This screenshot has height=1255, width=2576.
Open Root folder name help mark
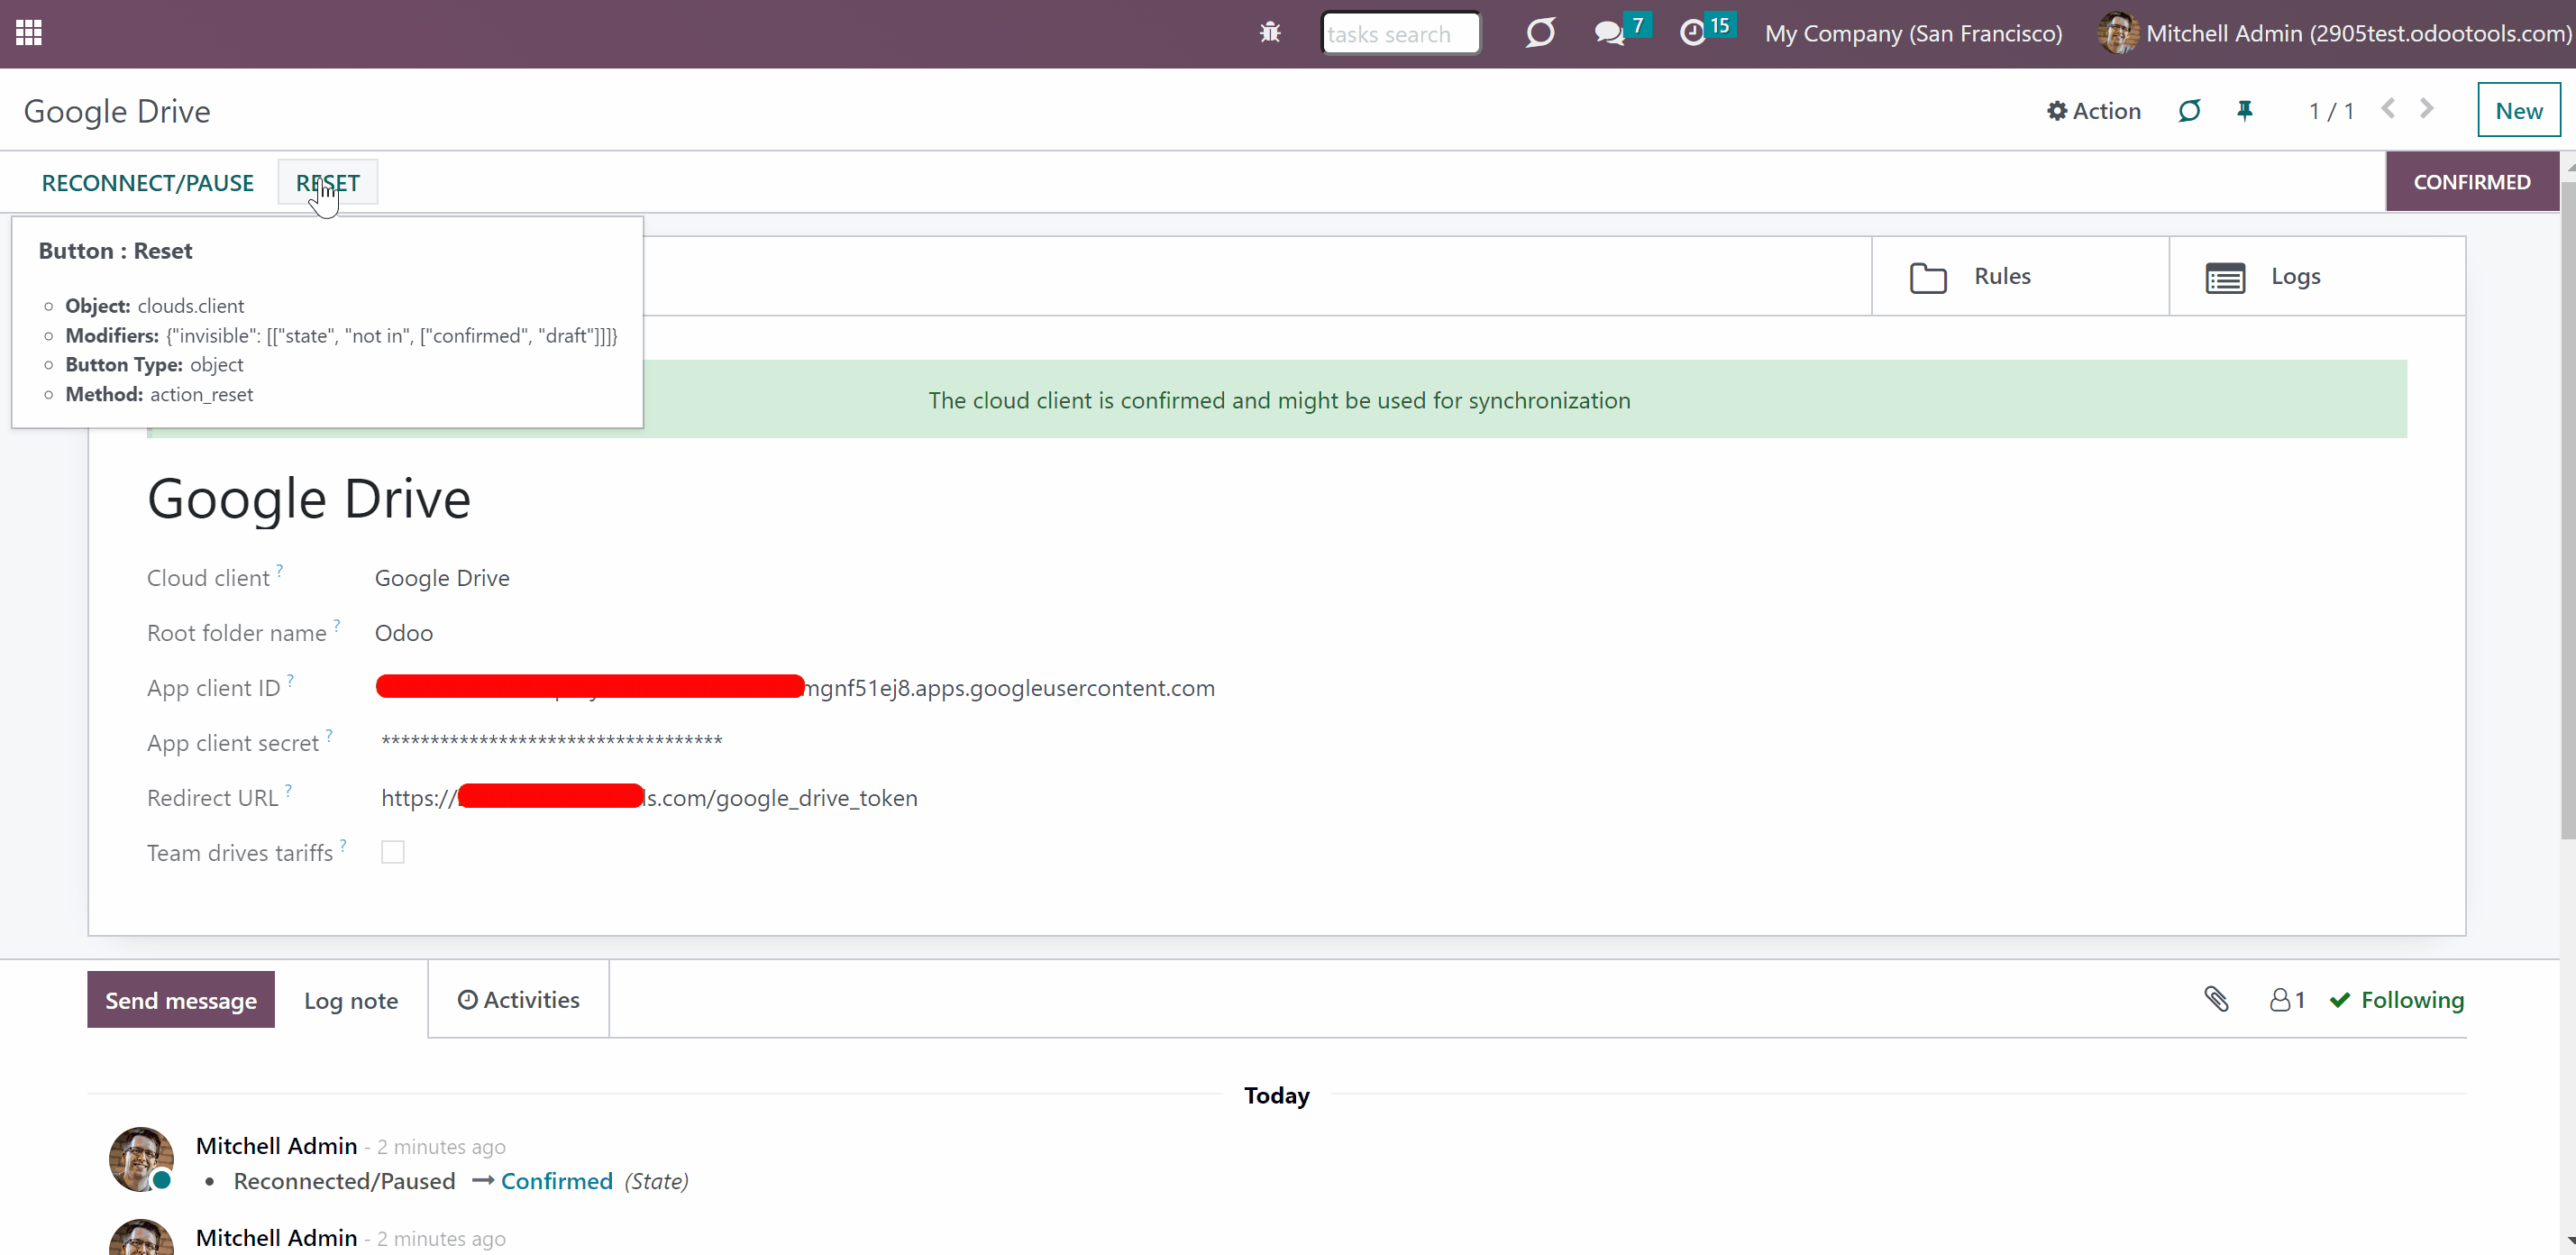tap(337, 625)
